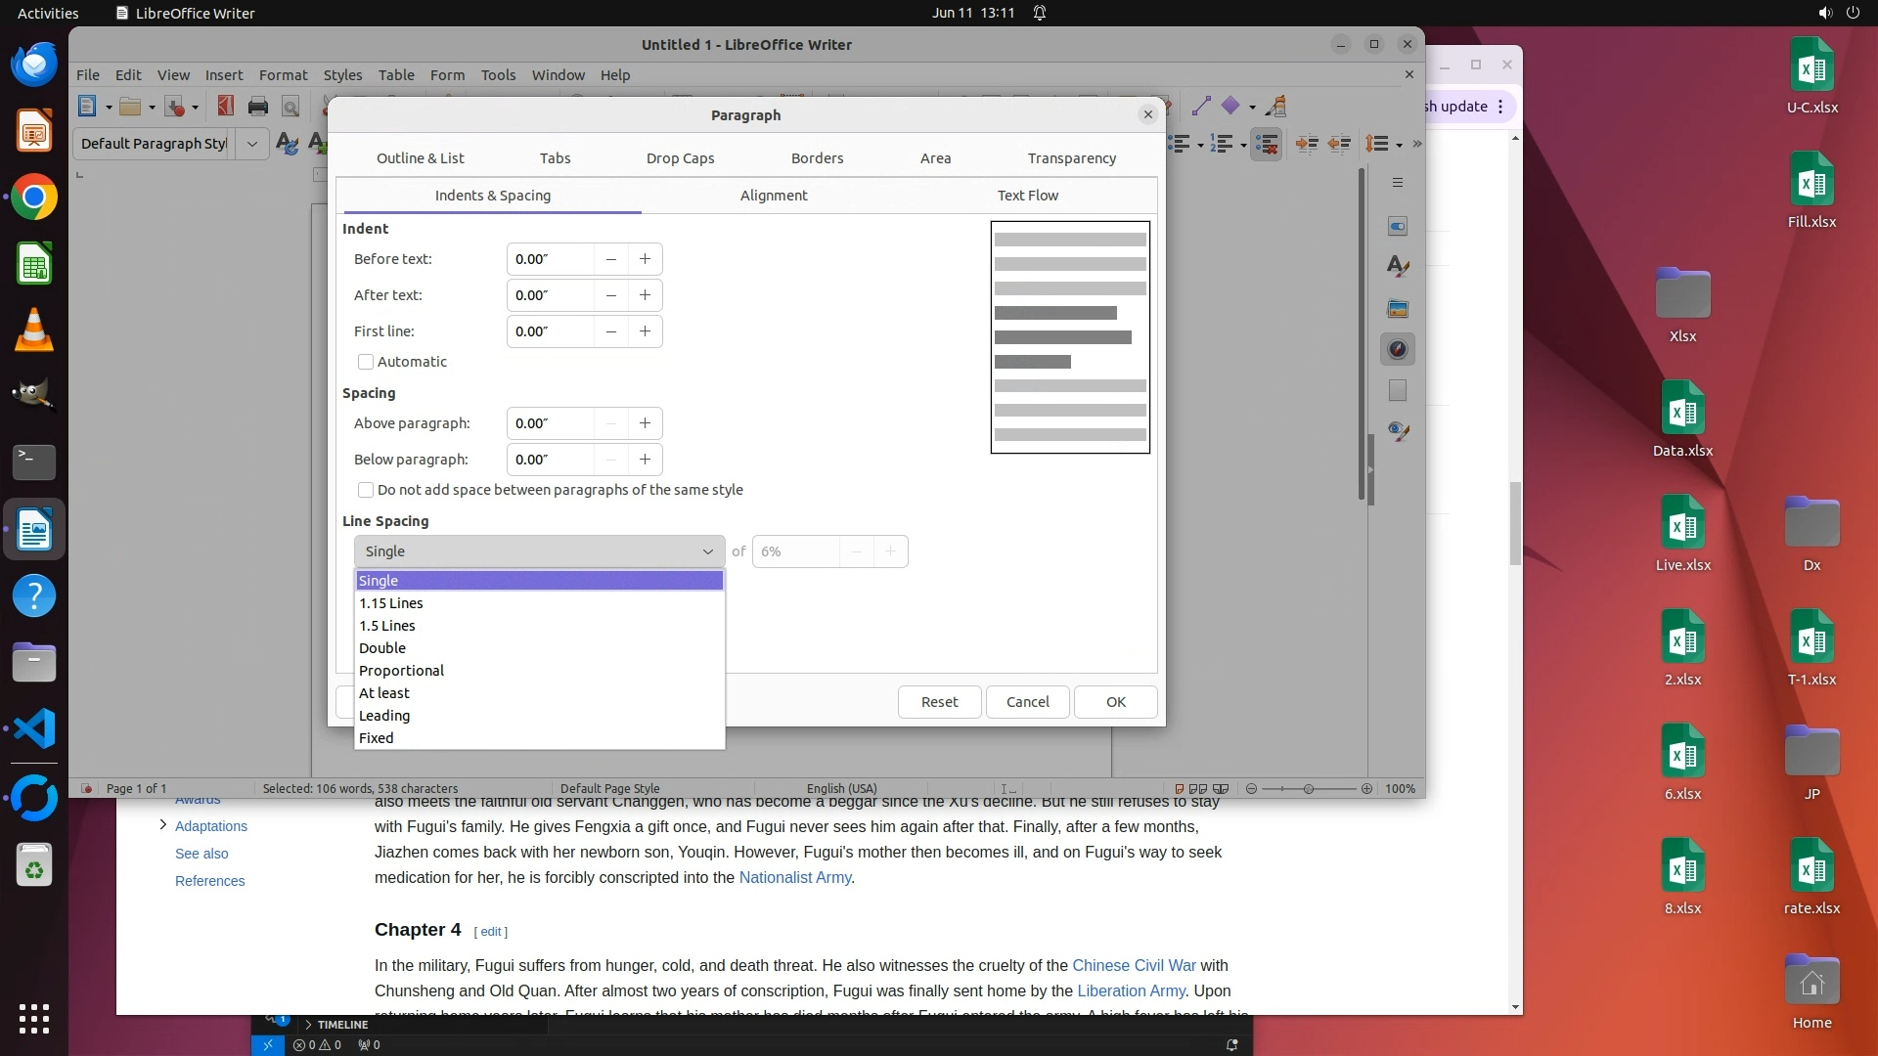This screenshot has height=1056, width=1878.
Task: Open the sidebar Styles panel
Action: pos(1398,267)
